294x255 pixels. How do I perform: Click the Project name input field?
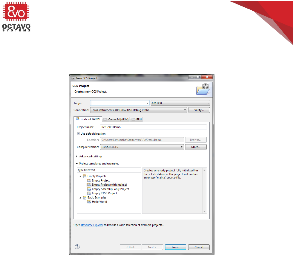pyautogui.click(x=153, y=127)
